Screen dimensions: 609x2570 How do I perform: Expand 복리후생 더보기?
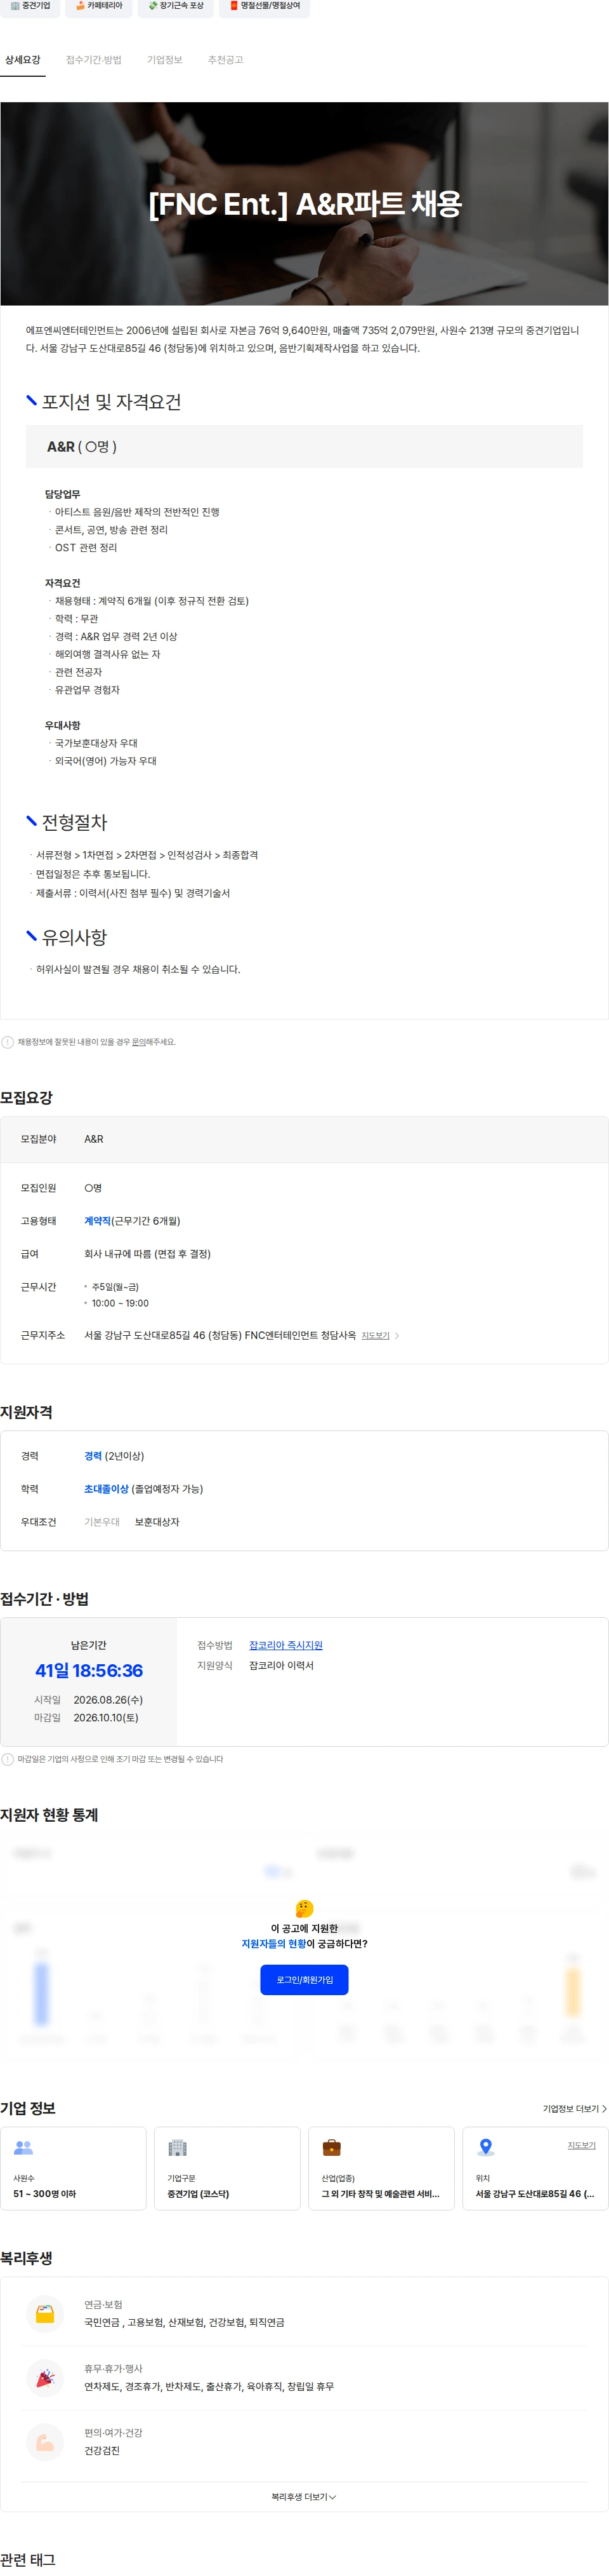(304, 2496)
